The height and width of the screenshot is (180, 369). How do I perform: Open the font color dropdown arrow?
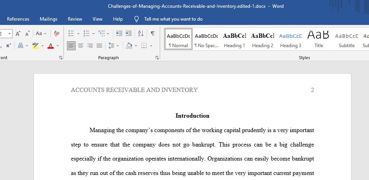[58, 46]
